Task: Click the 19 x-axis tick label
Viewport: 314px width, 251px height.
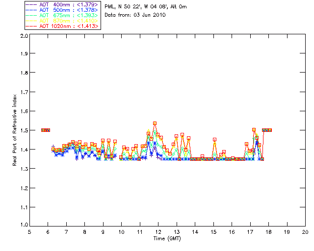Action: [287, 232]
